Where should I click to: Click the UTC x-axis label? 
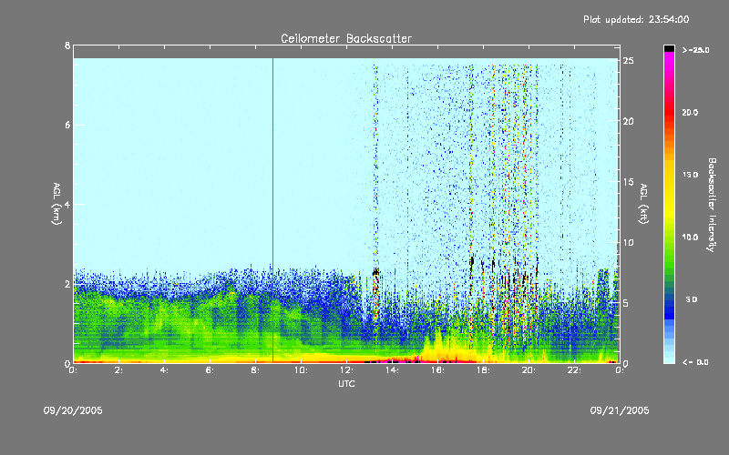point(346,383)
